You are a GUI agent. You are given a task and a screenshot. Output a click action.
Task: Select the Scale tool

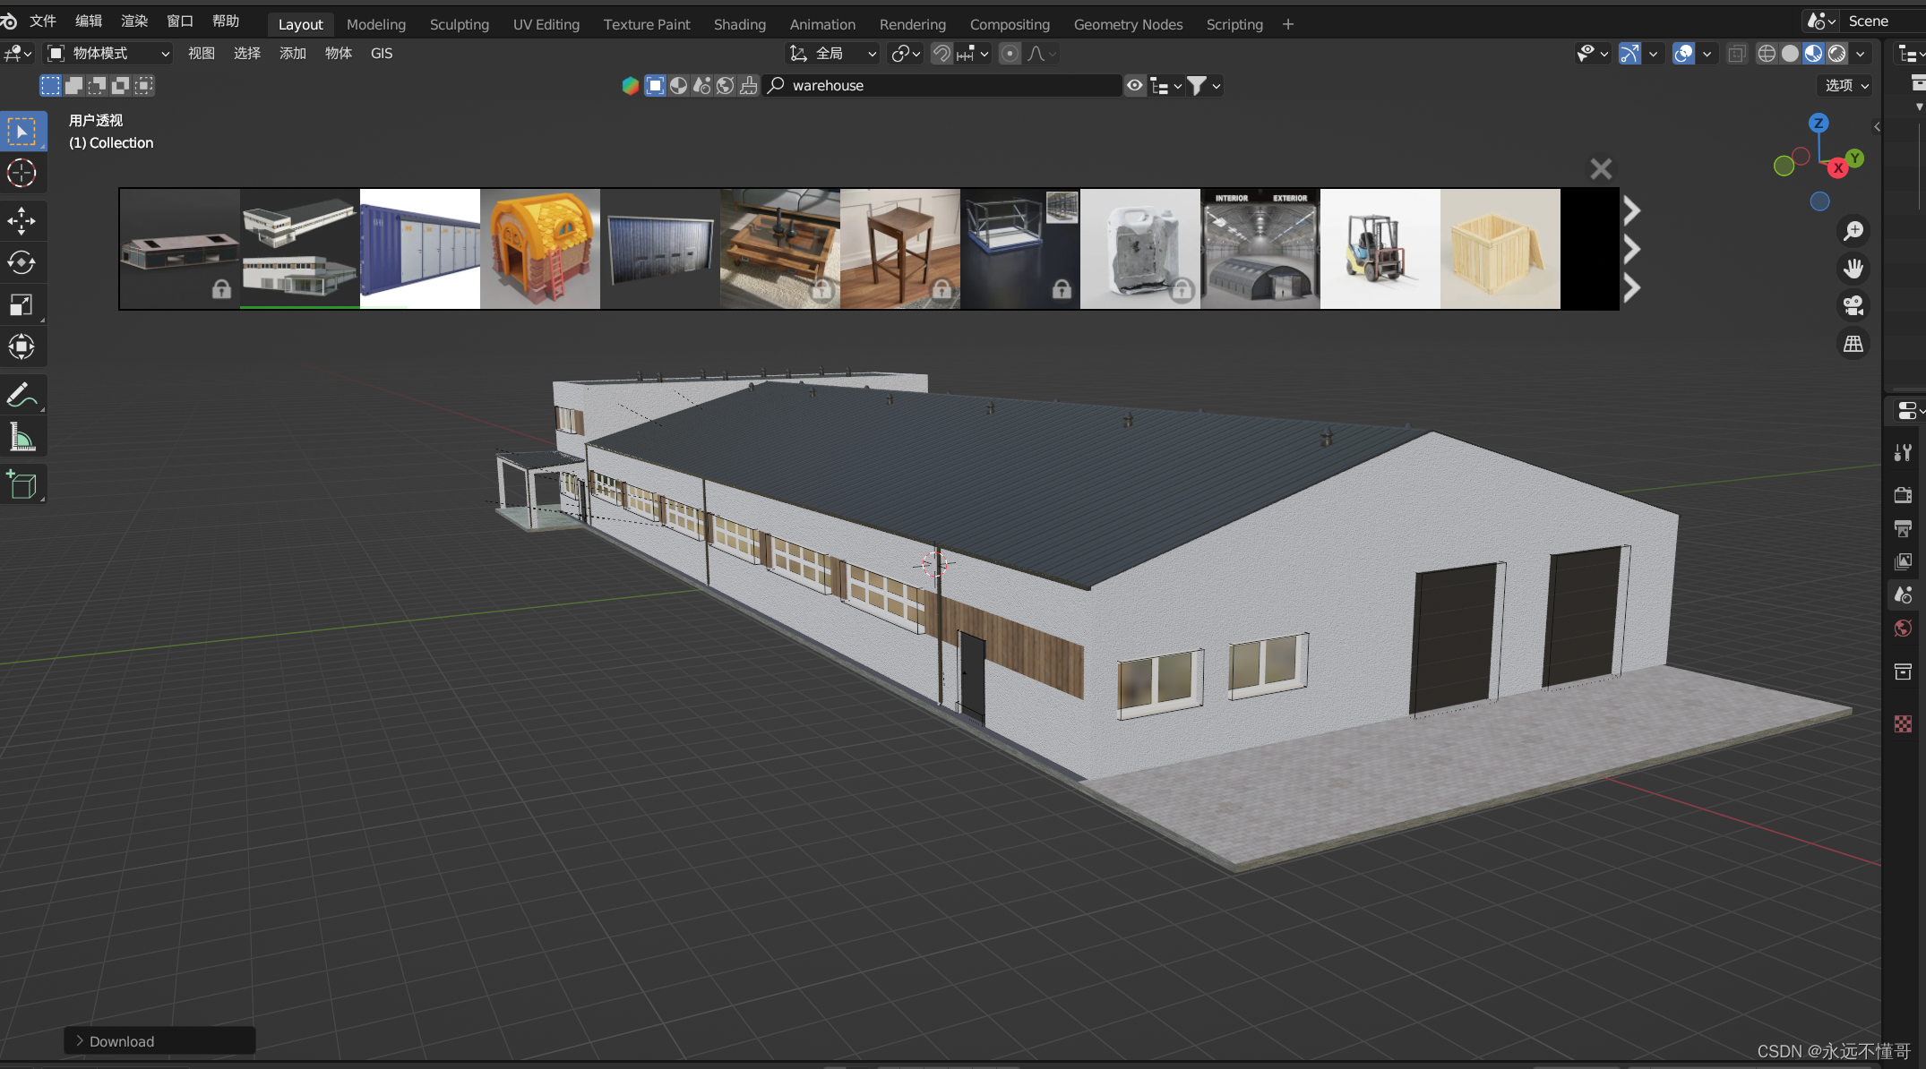[22, 304]
